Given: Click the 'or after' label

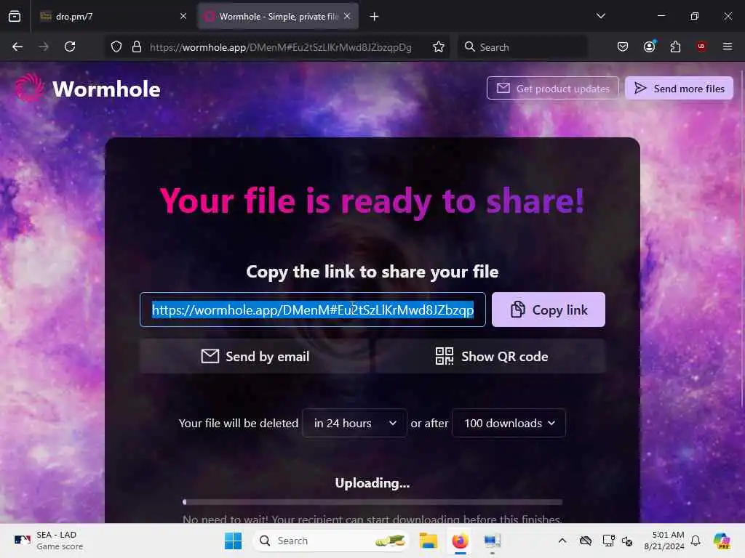Looking at the screenshot, I should (x=429, y=423).
